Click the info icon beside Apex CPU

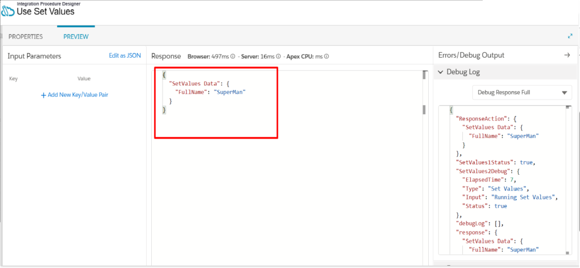tap(327, 57)
